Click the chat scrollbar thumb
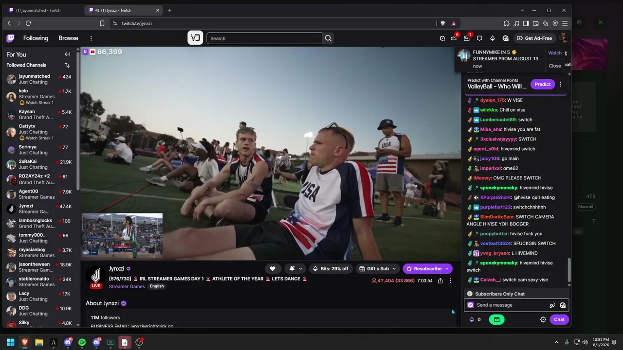Image resolution: width=623 pixels, height=350 pixels. (x=569, y=270)
